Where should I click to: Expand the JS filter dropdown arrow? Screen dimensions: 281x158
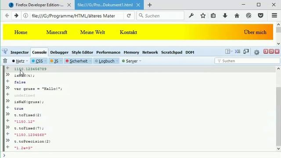click(x=61, y=61)
